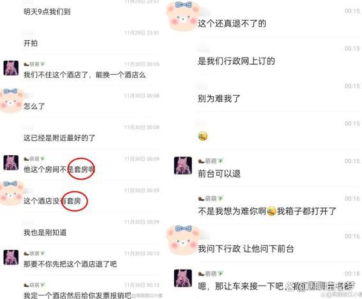
Task: Tap the bear avatar beside 这个酒店没有套房
Action: pyautogui.click(x=11, y=194)
